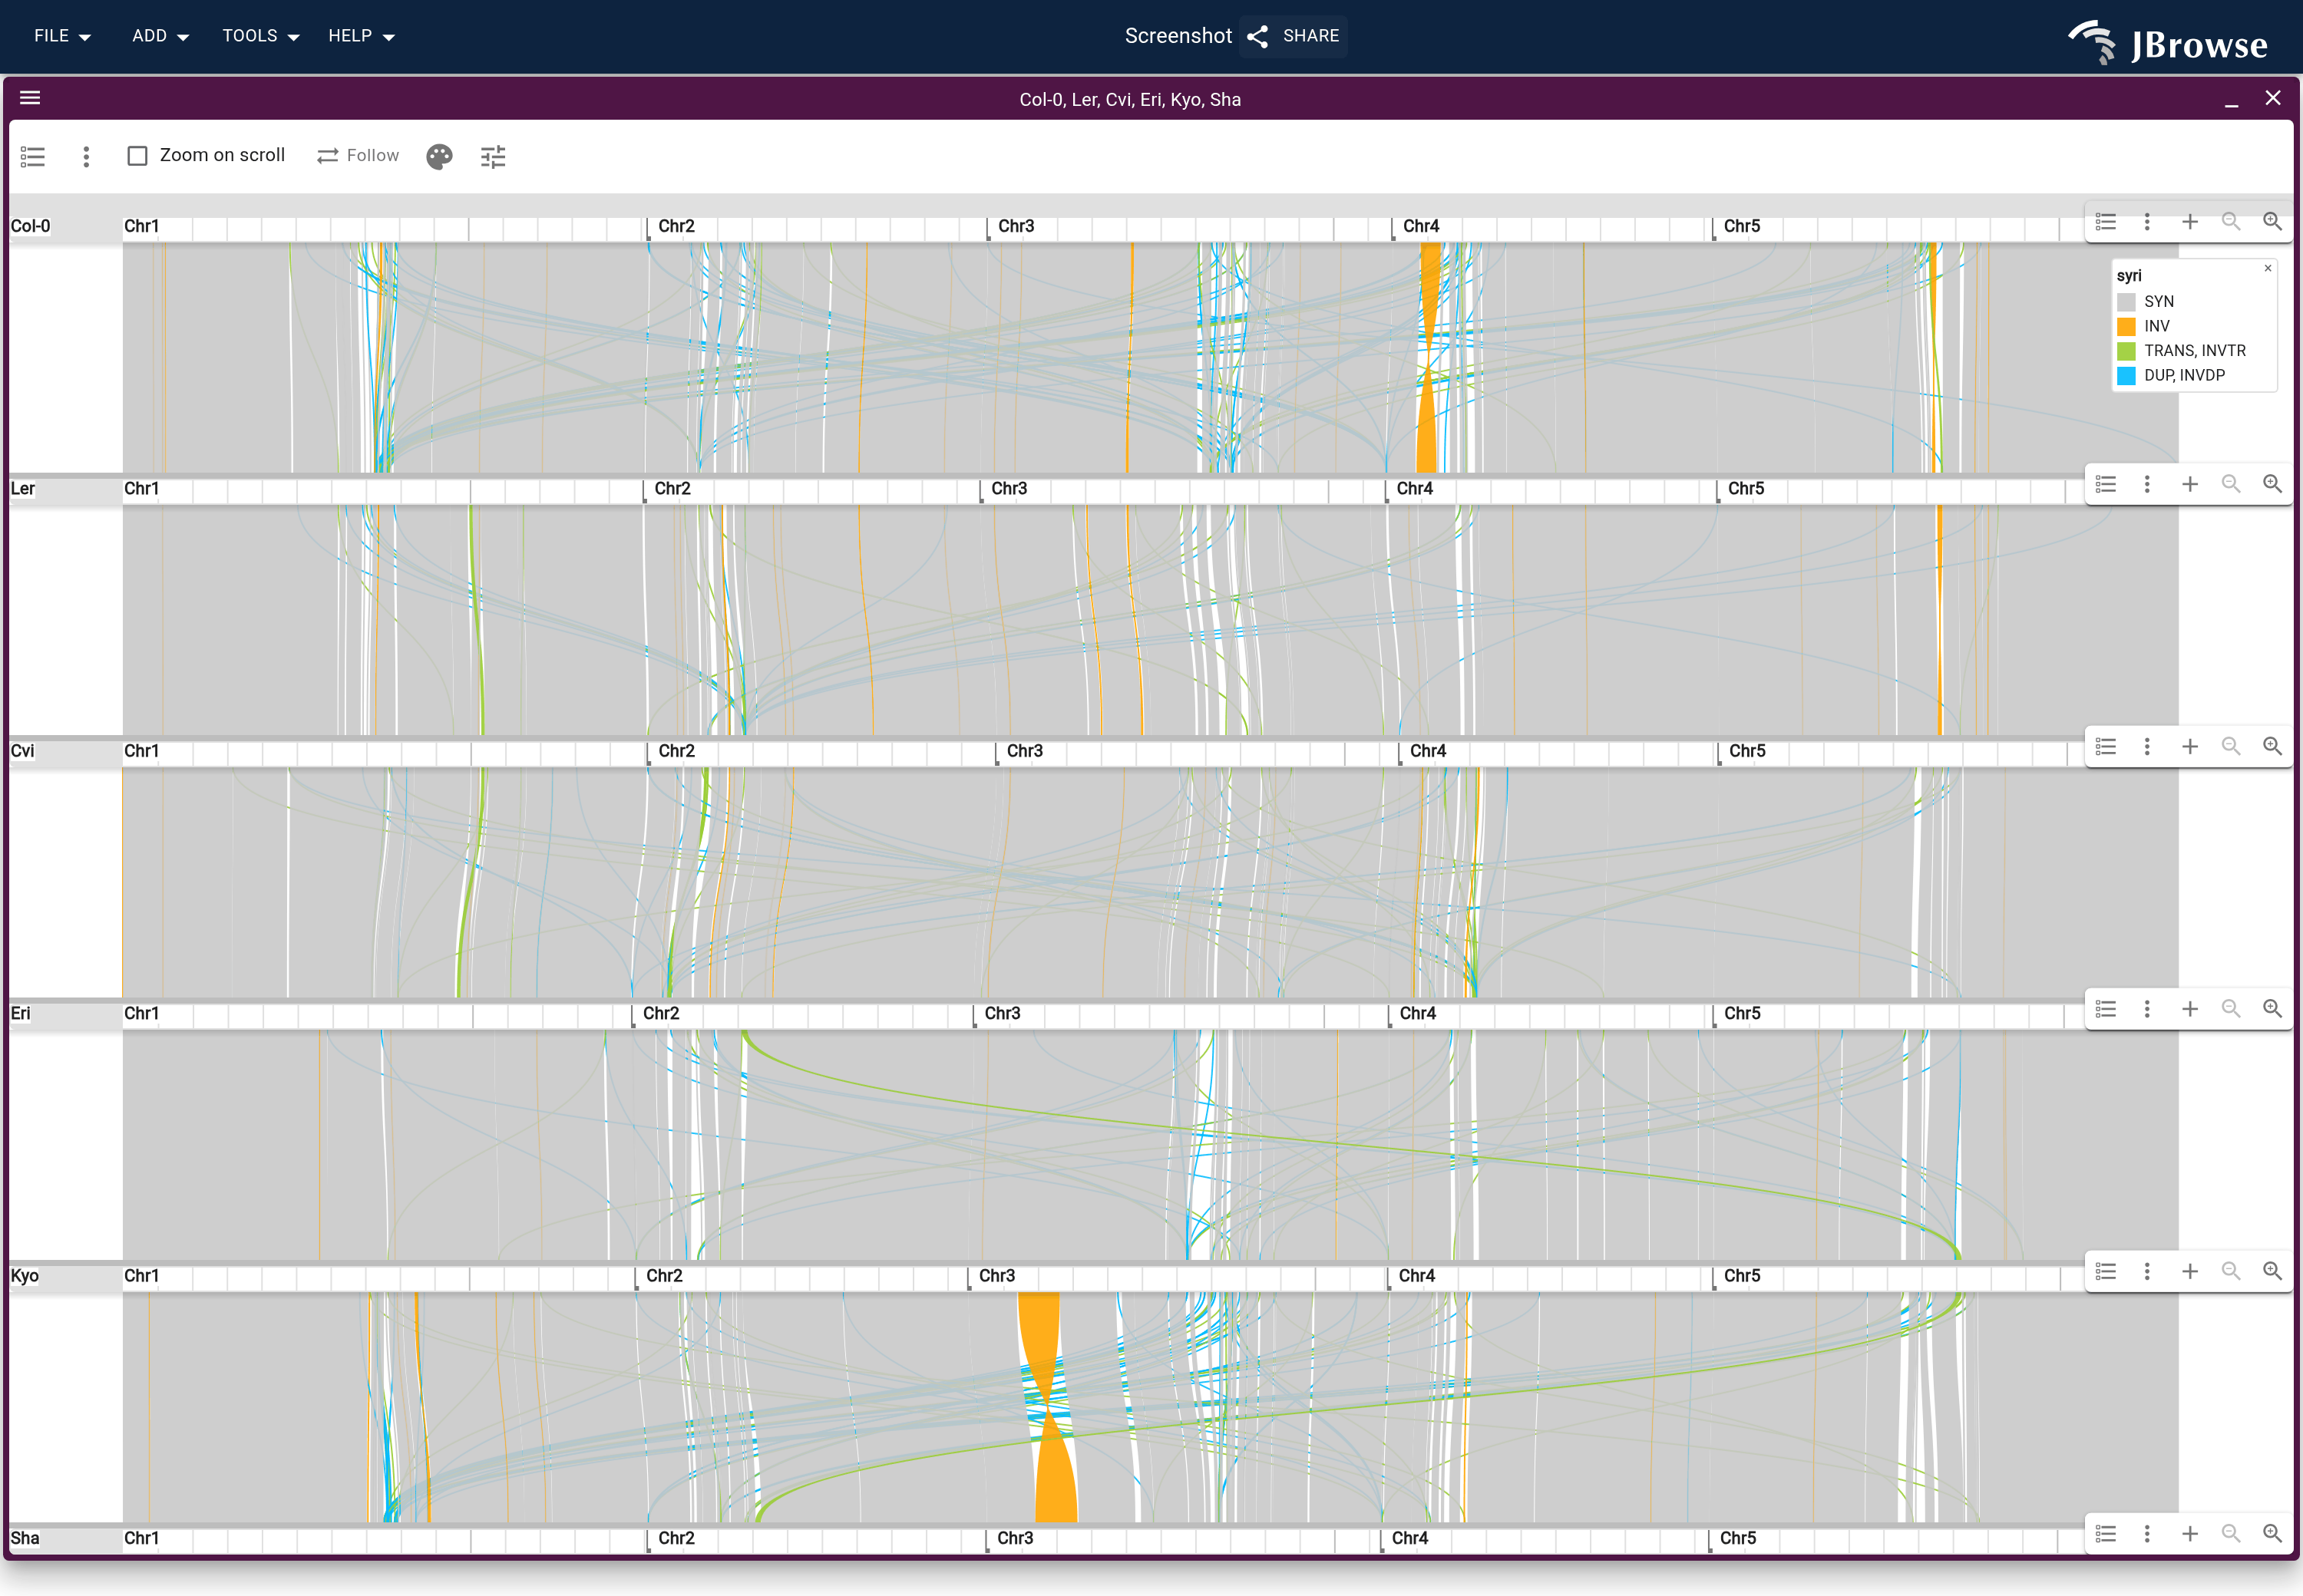Zoom in on the Col-0 row
Image resolution: width=2303 pixels, height=1596 pixels.
click(x=2273, y=222)
